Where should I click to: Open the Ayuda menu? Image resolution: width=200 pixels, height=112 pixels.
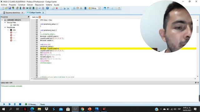[56, 5]
